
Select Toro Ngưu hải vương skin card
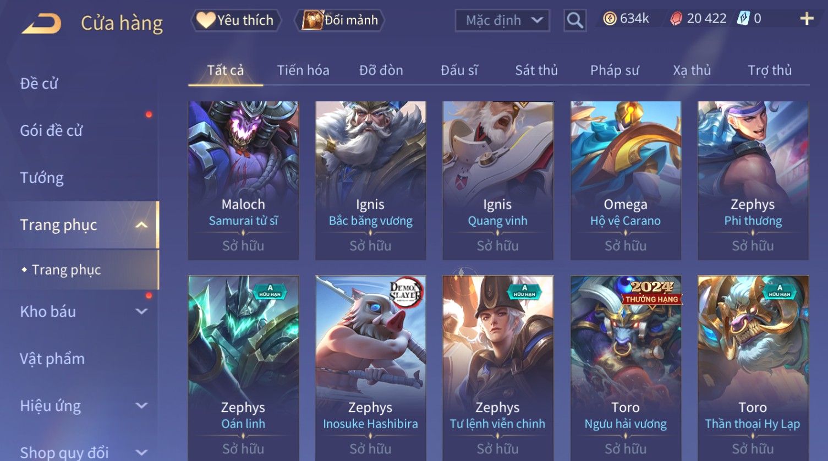626,368
